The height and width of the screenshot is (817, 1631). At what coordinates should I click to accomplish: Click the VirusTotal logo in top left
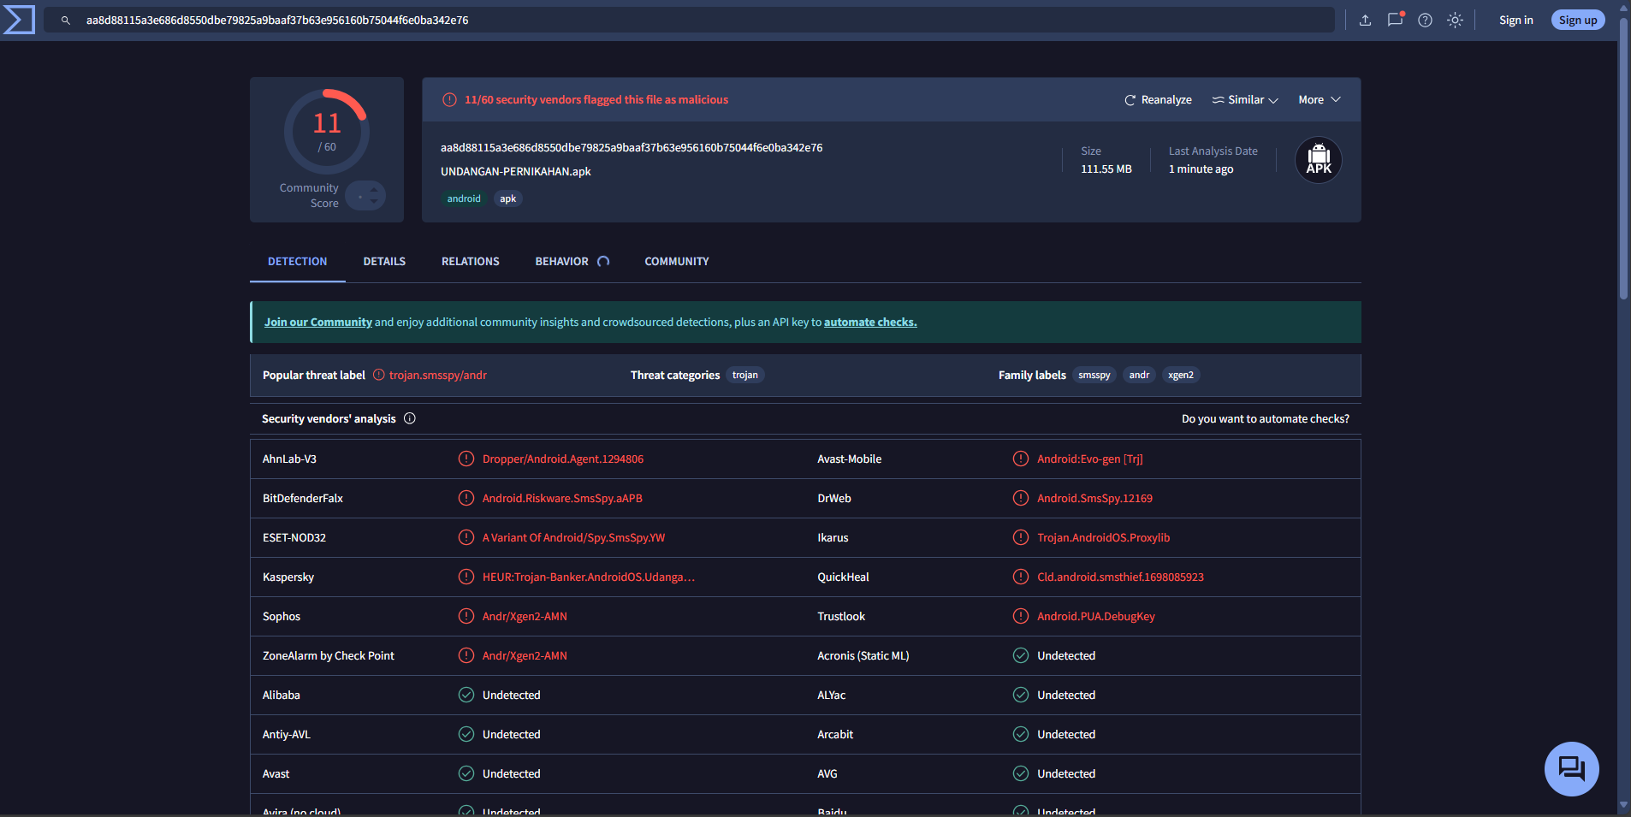tap(18, 19)
